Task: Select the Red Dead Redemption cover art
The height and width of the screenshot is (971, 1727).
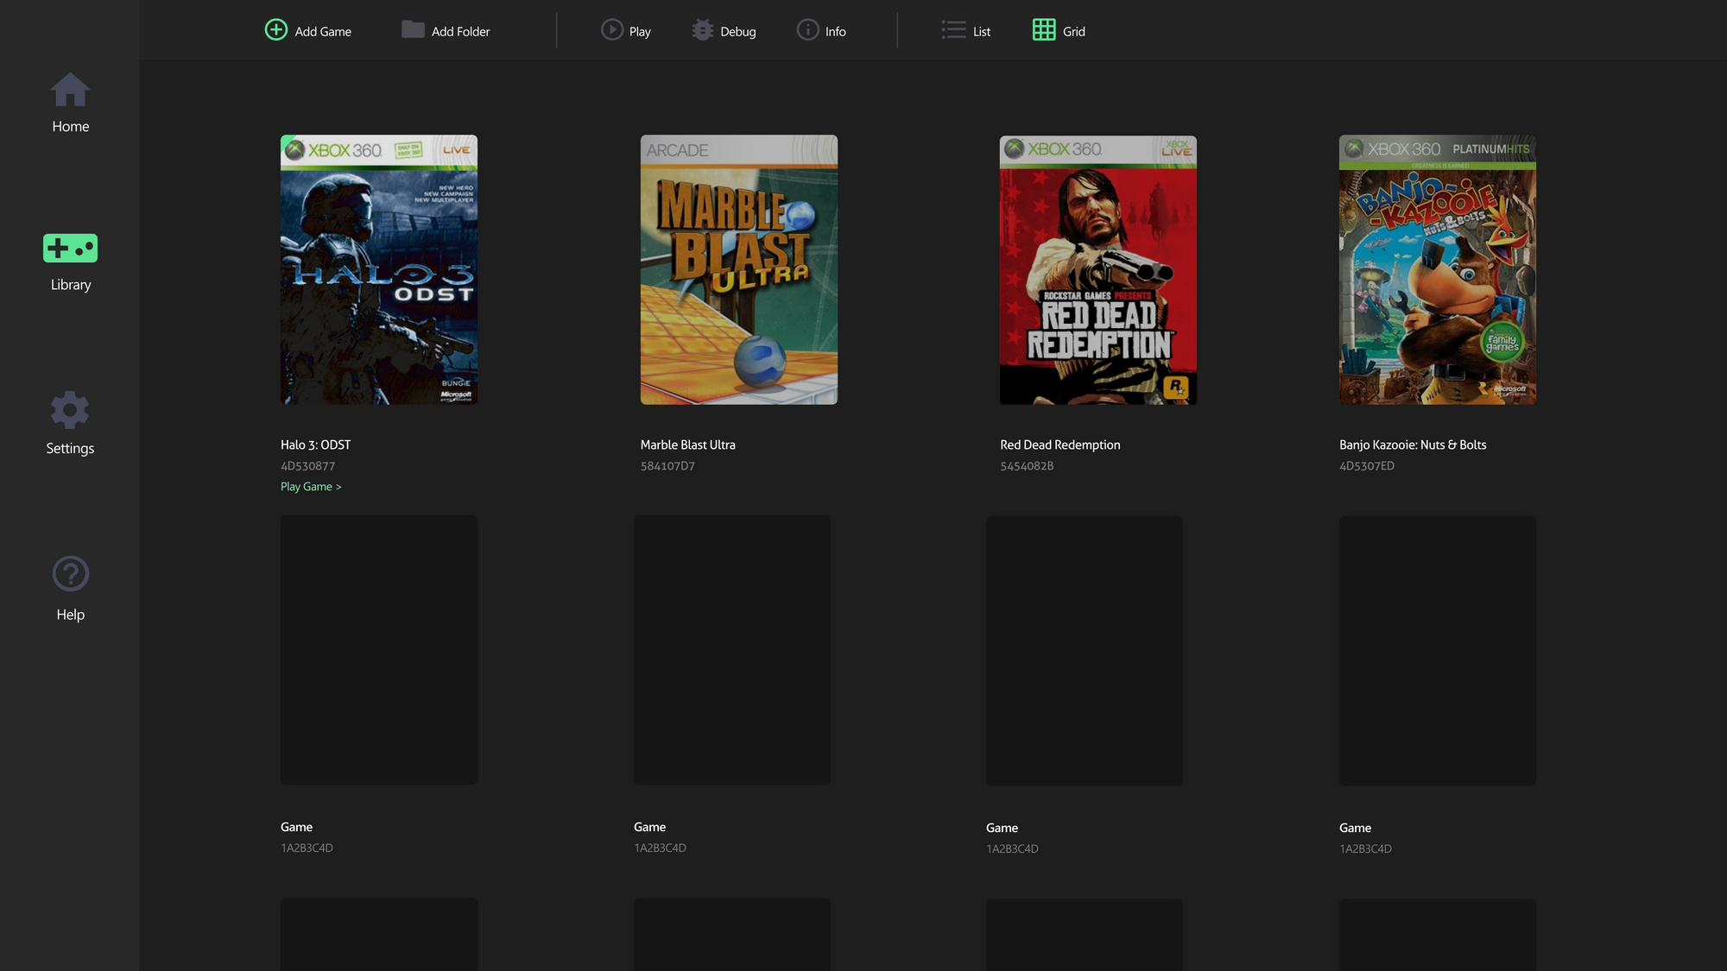Action: (1098, 269)
